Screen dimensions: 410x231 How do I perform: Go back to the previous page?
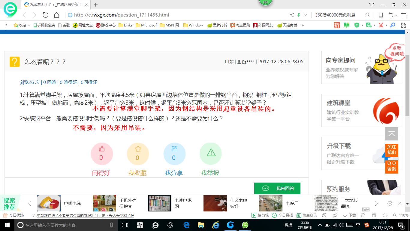pos(25,15)
